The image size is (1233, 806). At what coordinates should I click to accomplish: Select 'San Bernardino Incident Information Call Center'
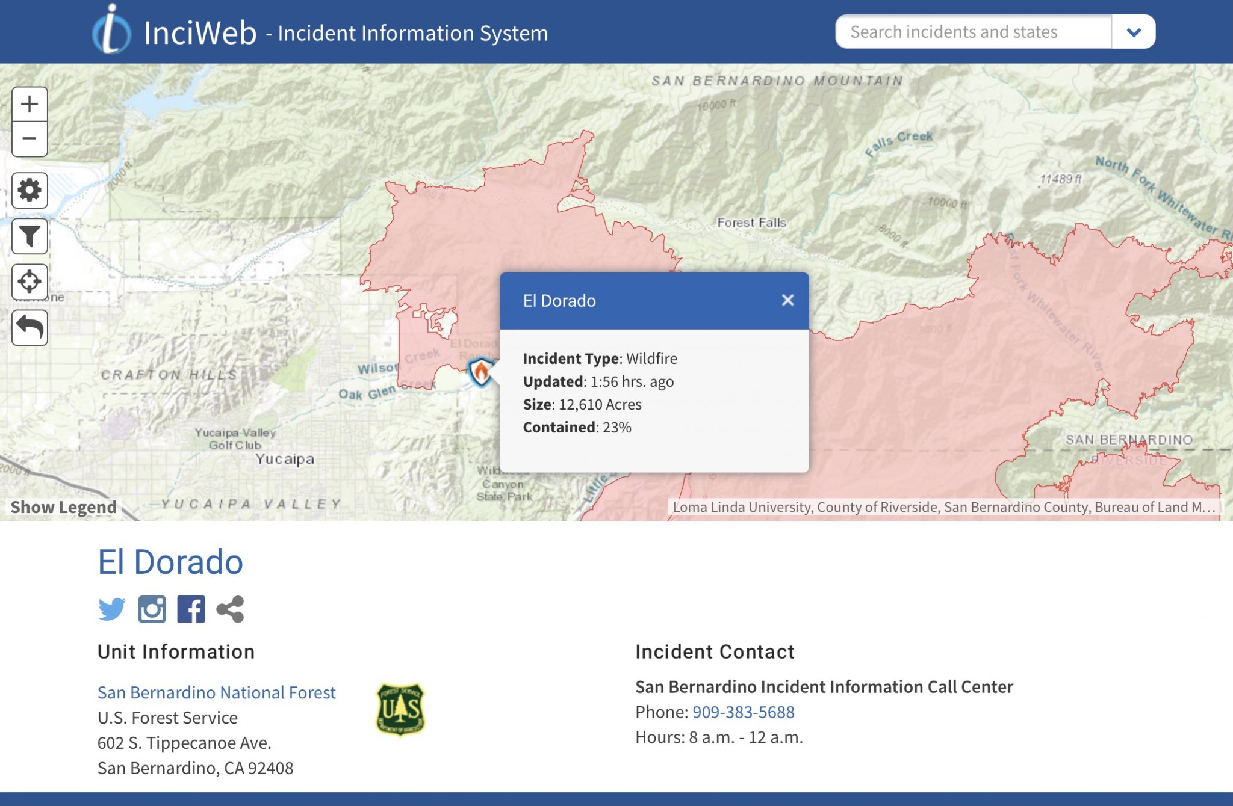tap(824, 687)
